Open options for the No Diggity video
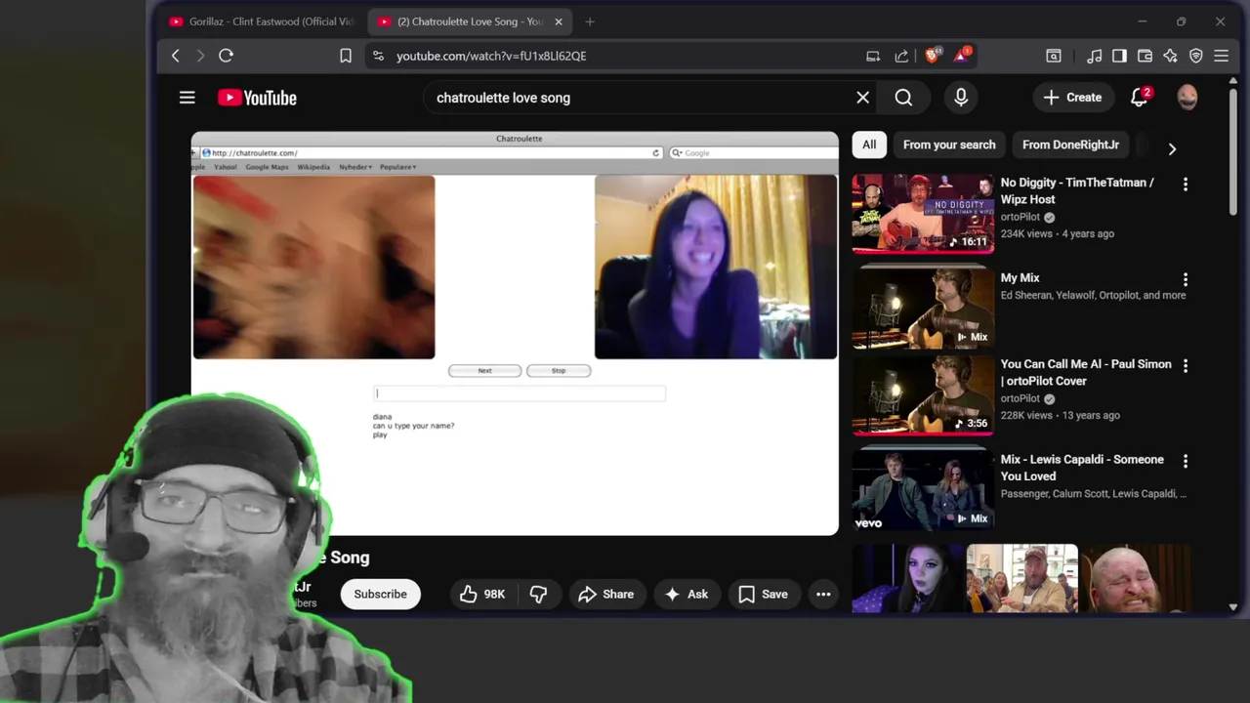 coord(1186,184)
